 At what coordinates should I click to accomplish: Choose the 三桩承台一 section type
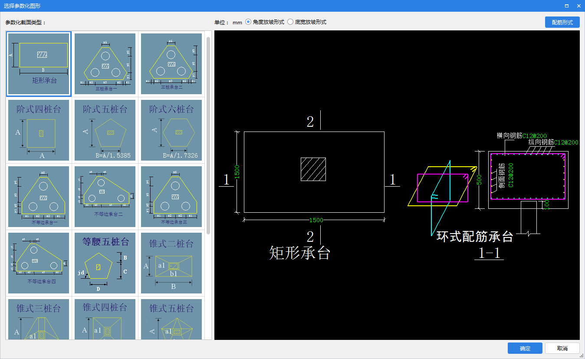click(x=105, y=64)
